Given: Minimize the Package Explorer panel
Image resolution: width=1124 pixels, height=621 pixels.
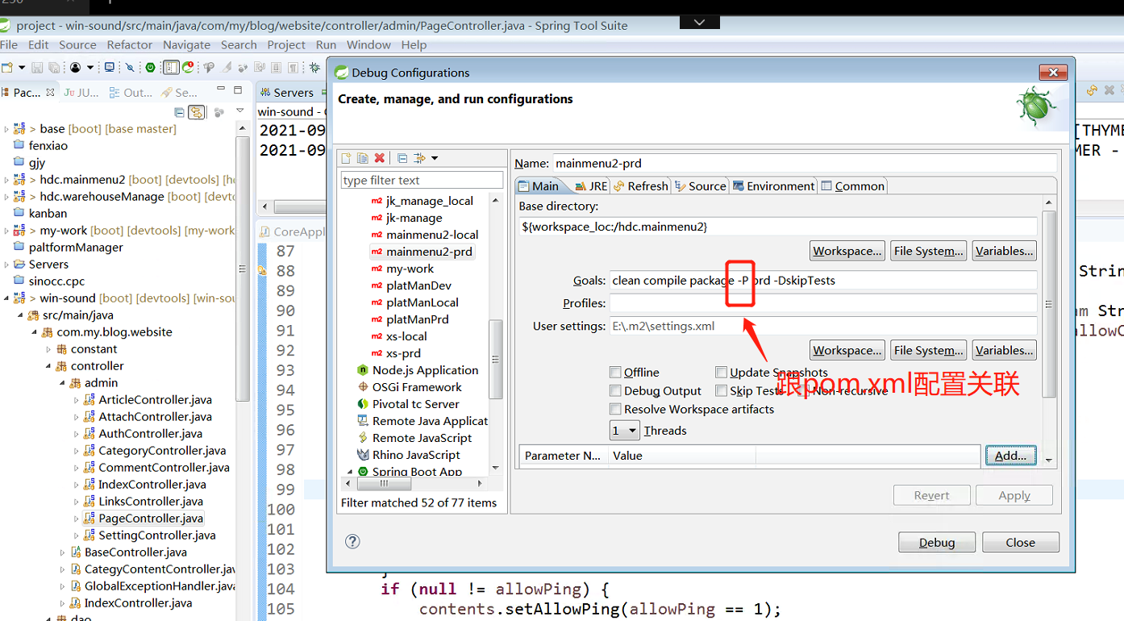Looking at the screenshot, I should (219, 90).
